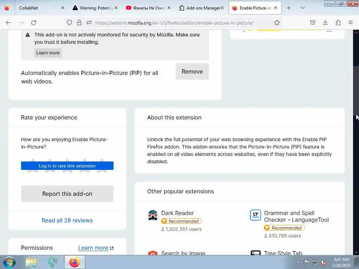Viewport: 359px width, 269px height.
Task: Click Log in to rate this extension
Action: tap(67, 166)
